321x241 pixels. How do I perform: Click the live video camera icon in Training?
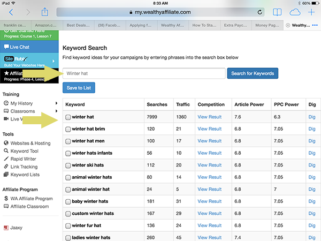pyautogui.click(x=6, y=119)
